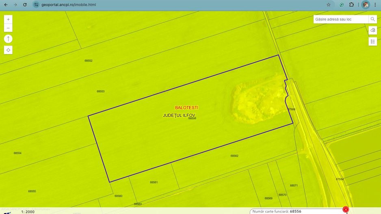Click the Grammarly extension icon
This screenshot has width=381, height=214.
pos(342,5)
